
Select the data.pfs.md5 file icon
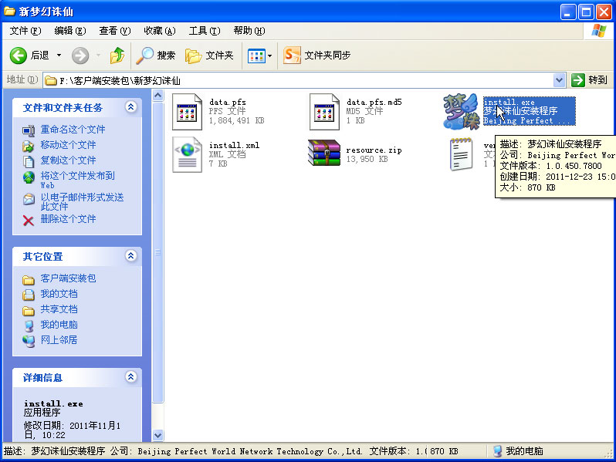coord(324,112)
